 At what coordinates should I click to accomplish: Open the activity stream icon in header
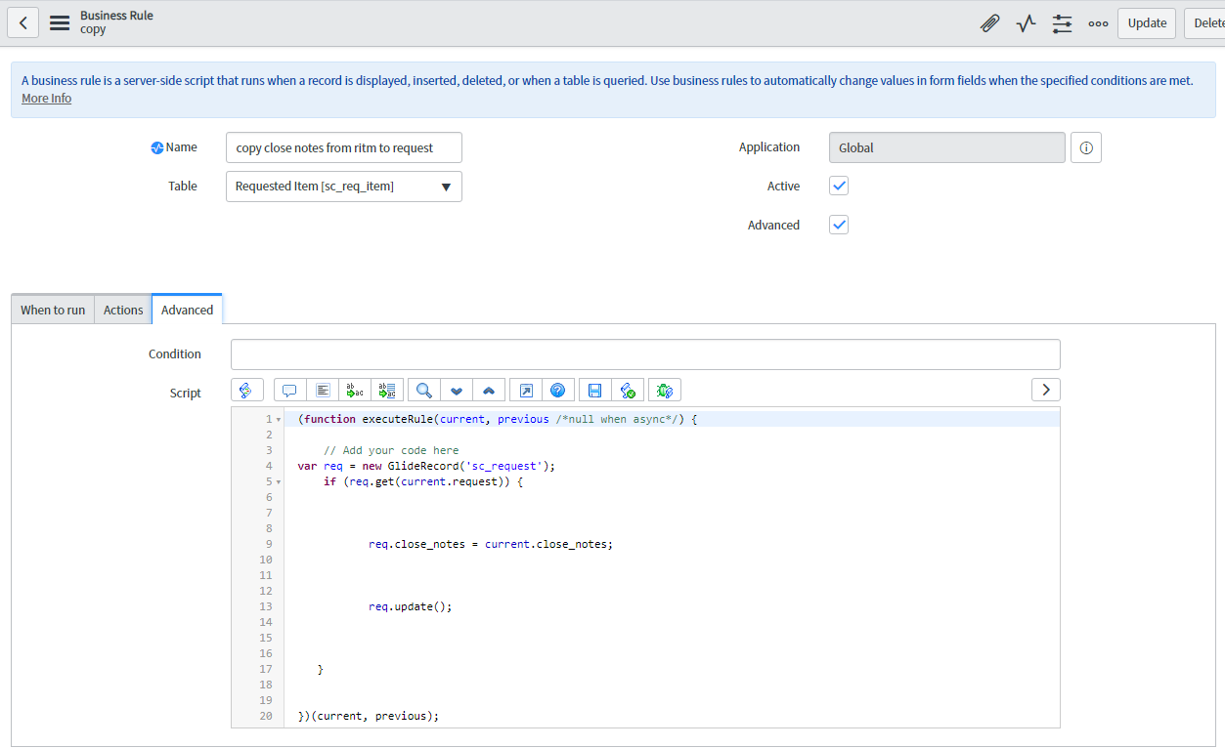coord(1026,23)
